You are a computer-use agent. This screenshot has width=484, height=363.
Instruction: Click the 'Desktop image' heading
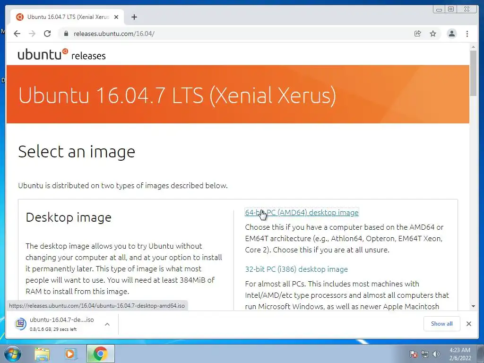pyautogui.click(x=69, y=217)
